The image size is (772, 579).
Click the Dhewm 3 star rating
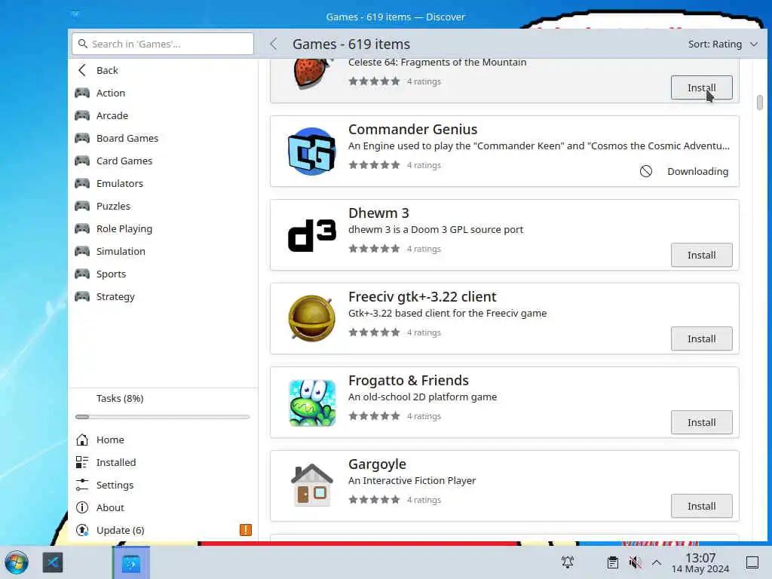(x=374, y=249)
